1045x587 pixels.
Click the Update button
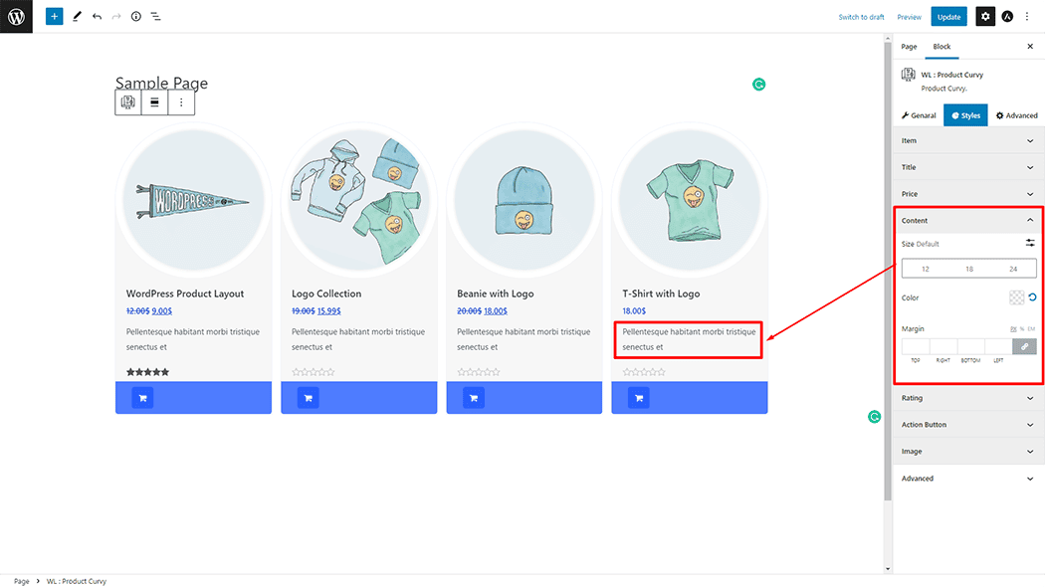948,17
